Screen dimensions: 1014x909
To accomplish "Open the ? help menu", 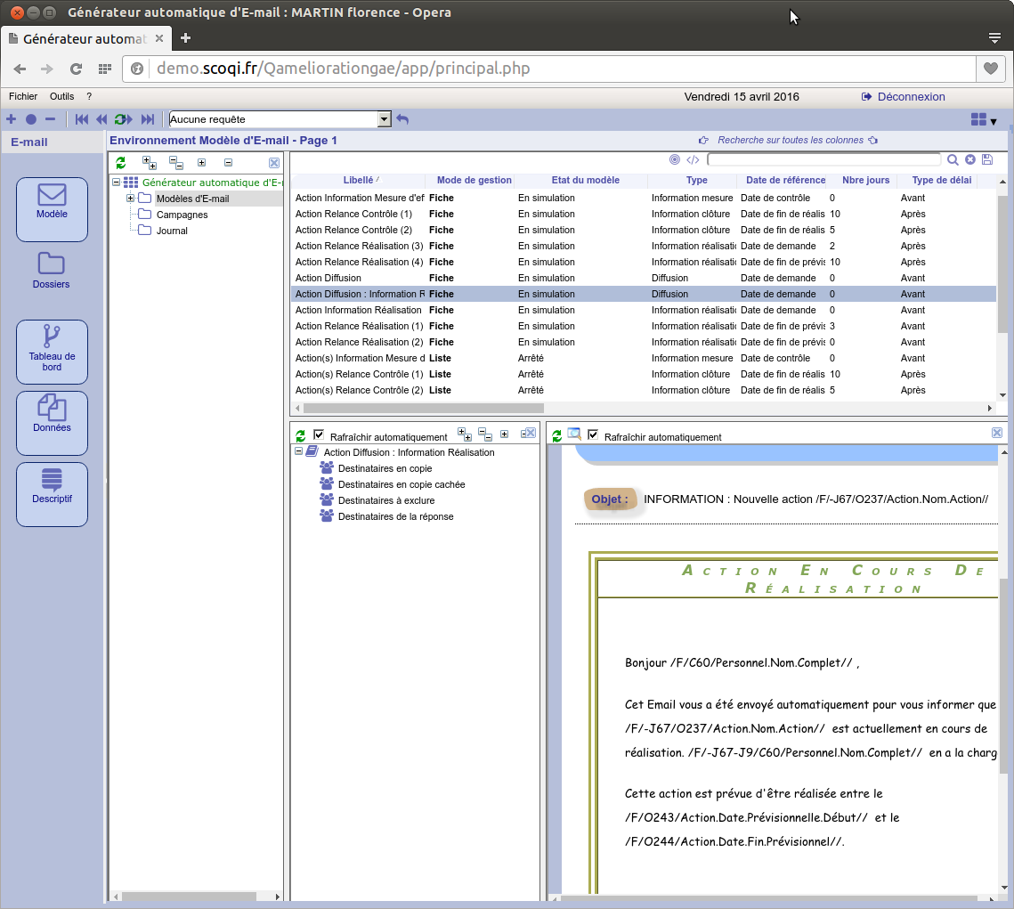I will 89,96.
